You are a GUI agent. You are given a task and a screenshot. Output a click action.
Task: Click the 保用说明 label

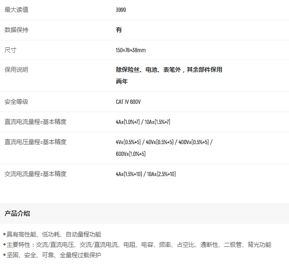[x=16, y=70]
